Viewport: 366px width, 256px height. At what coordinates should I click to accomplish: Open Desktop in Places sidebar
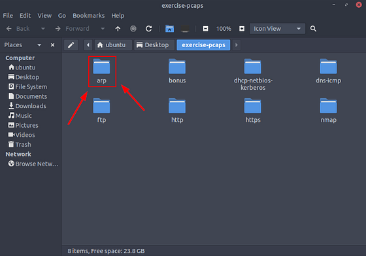(24, 77)
